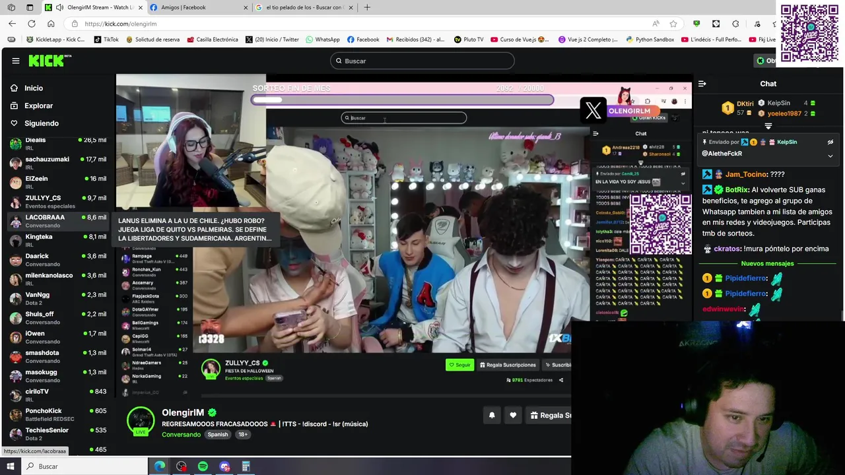This screenshot has height=475, width=845.
Task: Open browser home page icon
Action: click(x=51, y=24)
